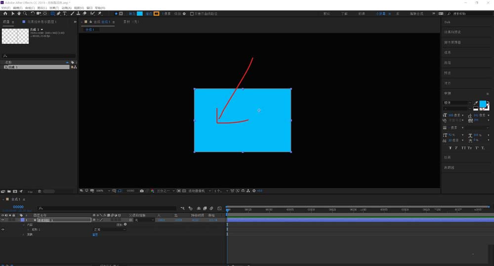This screenshot has height=266, width=494.
Task: Select the Rotation tool
Action: 33,13
